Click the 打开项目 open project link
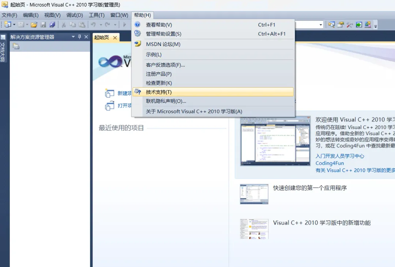This screenshot has width=395, height=267. point(124,105)
